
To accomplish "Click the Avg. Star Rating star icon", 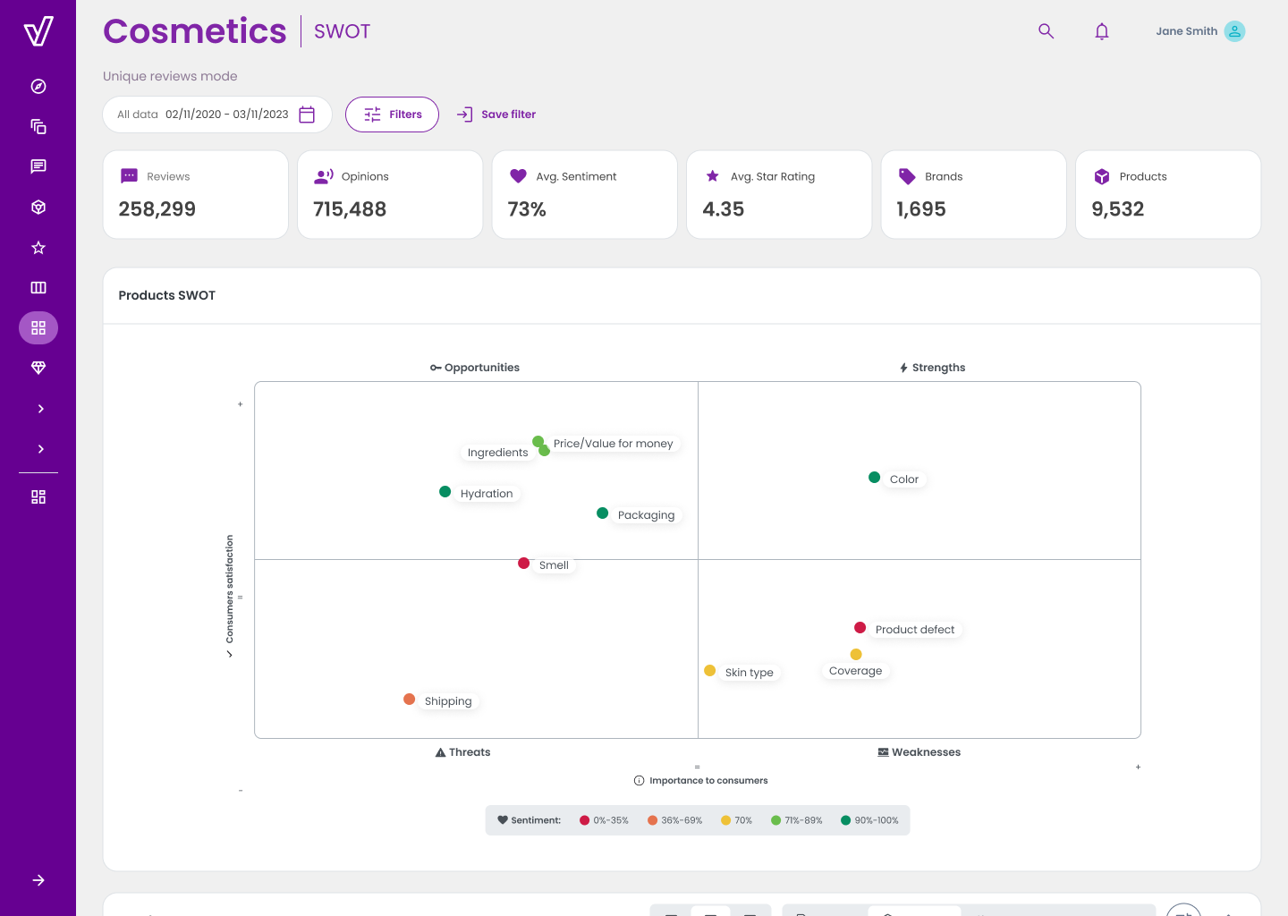I will pos(713,176).
